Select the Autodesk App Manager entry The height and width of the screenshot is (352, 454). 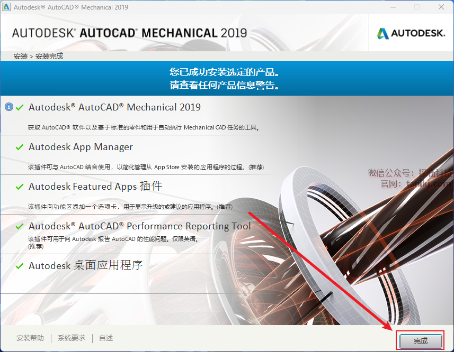[x=81, y=147]
